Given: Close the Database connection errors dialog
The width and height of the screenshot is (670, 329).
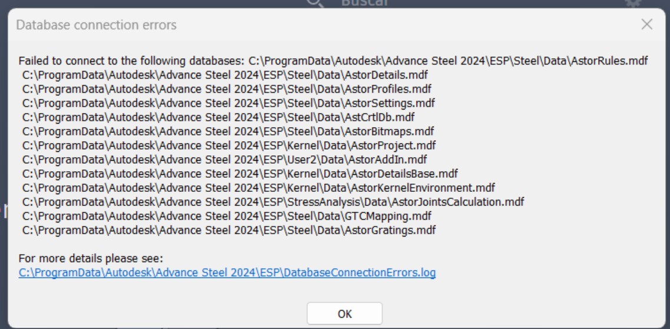Looking at the screenshot, I should pyautogui.click(x=646, y=24).
